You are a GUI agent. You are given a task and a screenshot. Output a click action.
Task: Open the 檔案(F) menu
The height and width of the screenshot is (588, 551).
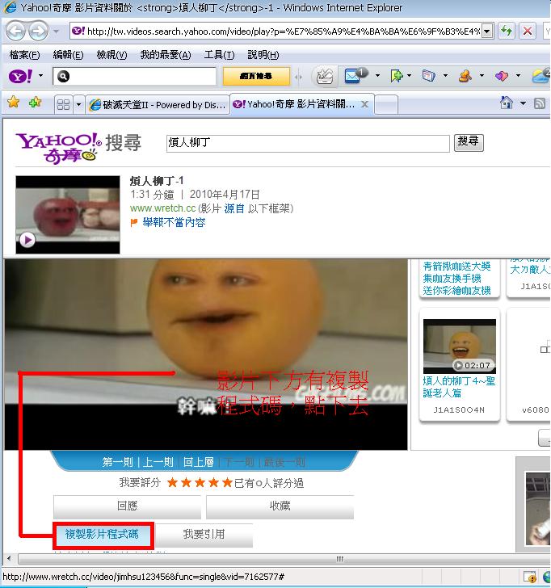pyautogui.click(x=24, y=55)
